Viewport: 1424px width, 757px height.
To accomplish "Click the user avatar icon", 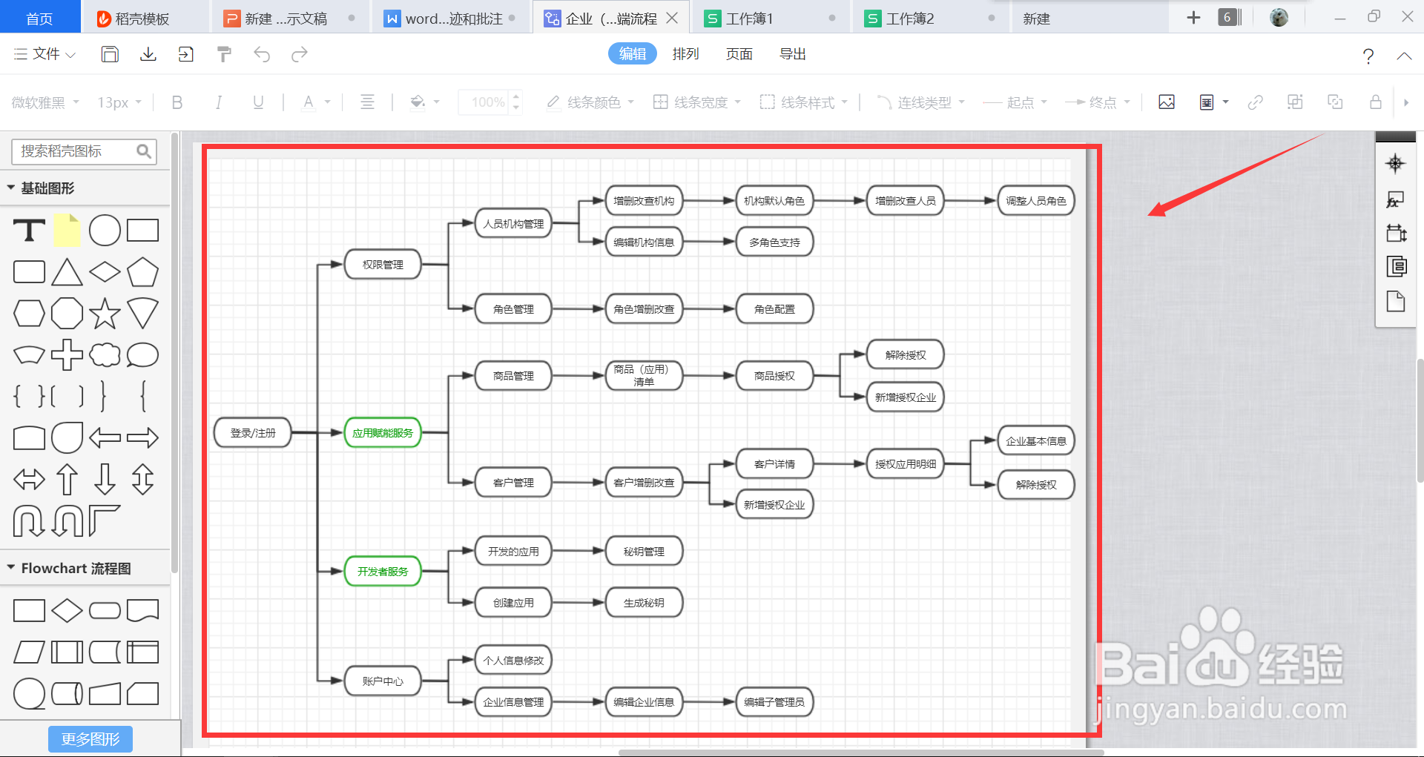I will click(1279, 17).
